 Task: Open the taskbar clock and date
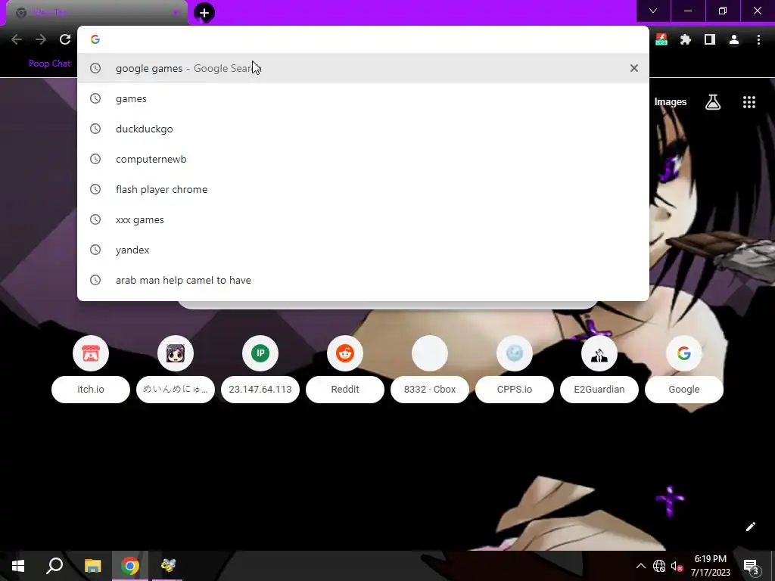pos(710,566)
